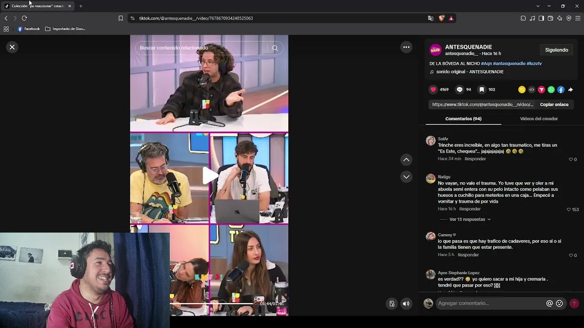This screenshot has height=328, width=584.
Task: Go to the next video arrow
Action: point(406,177)
